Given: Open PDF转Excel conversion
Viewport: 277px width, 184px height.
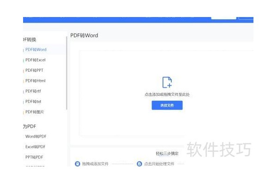Looking at the screenshot, I should 36,60.
